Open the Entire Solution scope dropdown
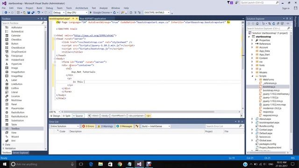299x168 pixels. coord(64,126)
